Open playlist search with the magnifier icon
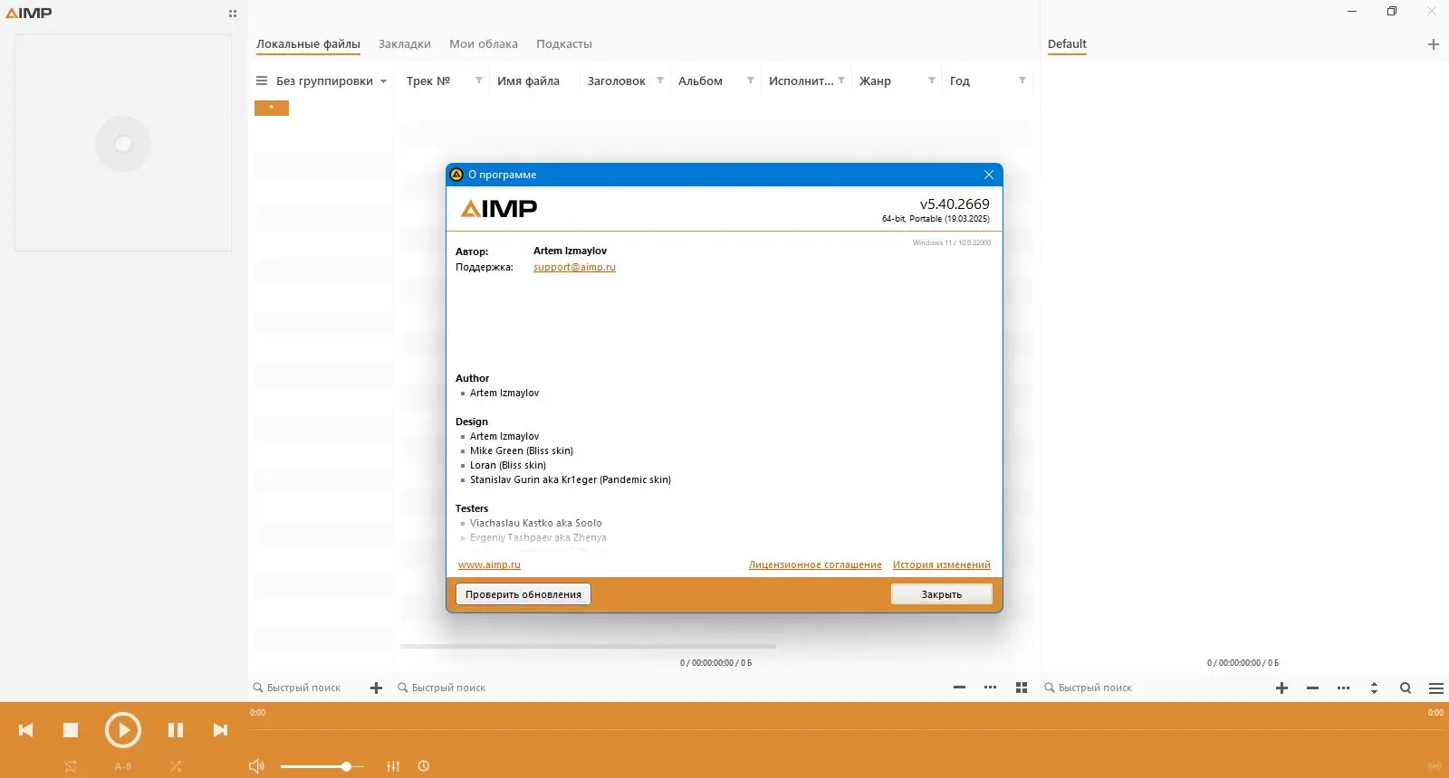 pos(1406,688)
